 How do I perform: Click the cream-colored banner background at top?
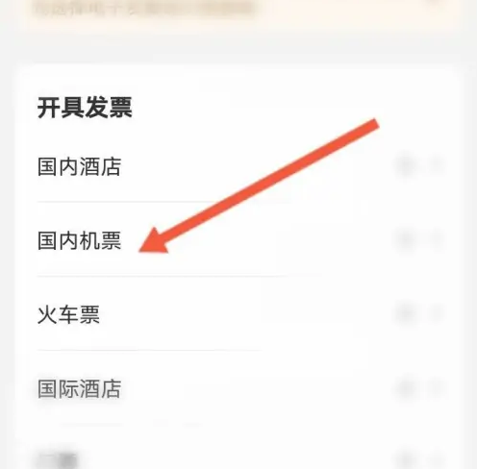(238, 14)
